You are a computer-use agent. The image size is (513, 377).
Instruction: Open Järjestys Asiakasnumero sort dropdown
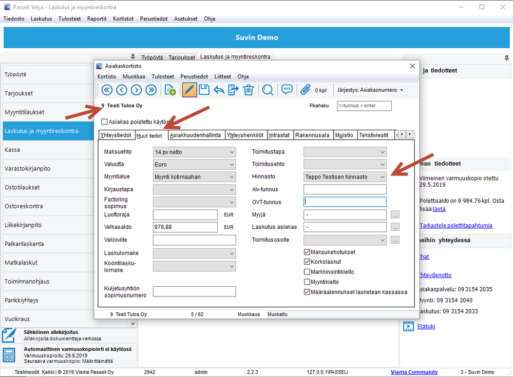click(x=370, y=90)
